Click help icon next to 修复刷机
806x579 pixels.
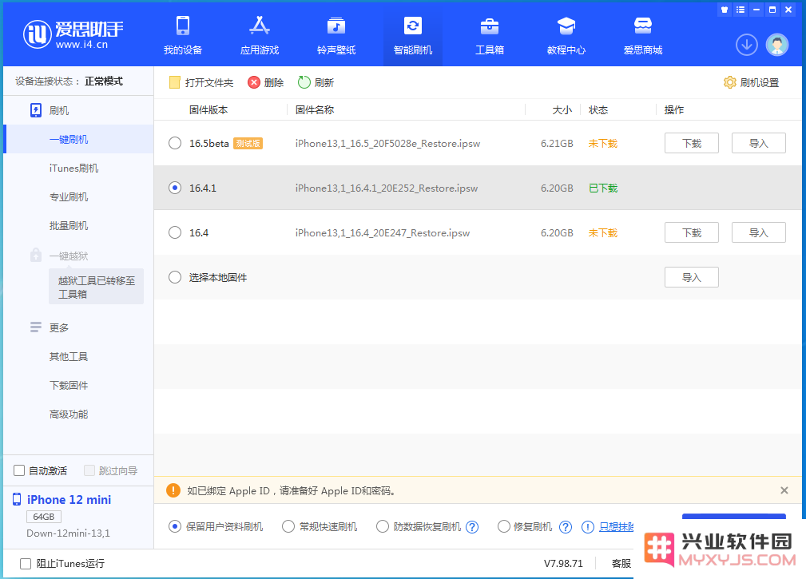point(566,526)
